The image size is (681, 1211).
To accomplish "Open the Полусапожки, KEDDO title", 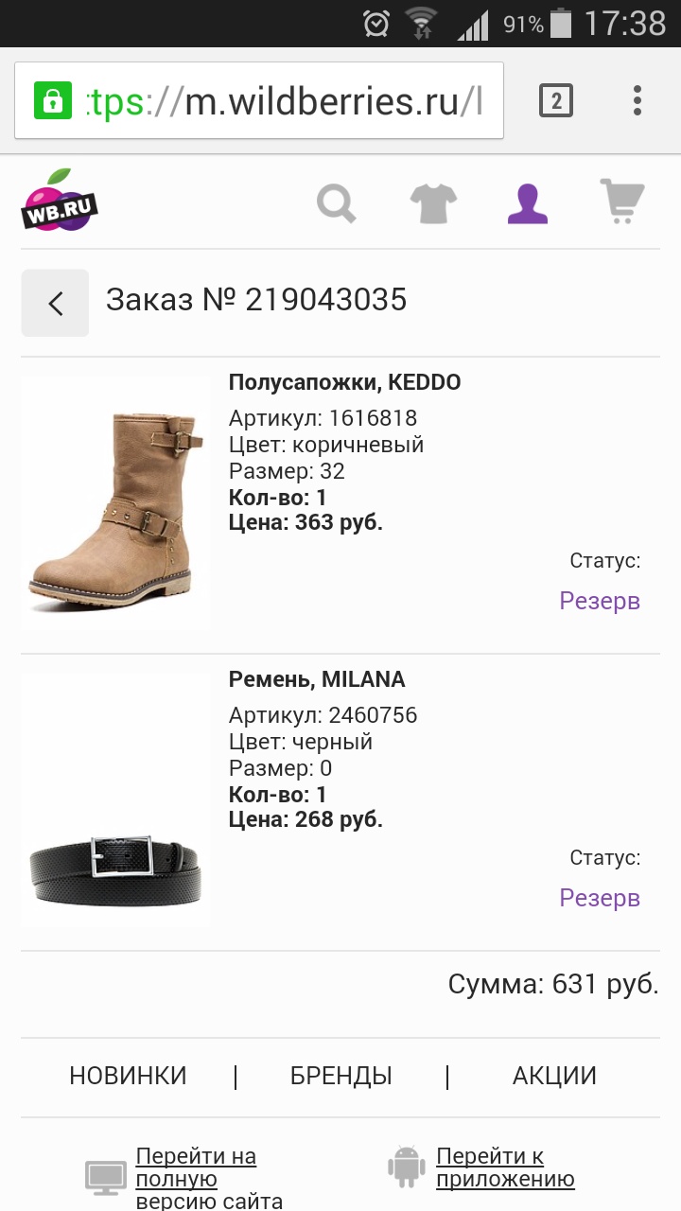I will pyautogui.click(x=344, y=382).
